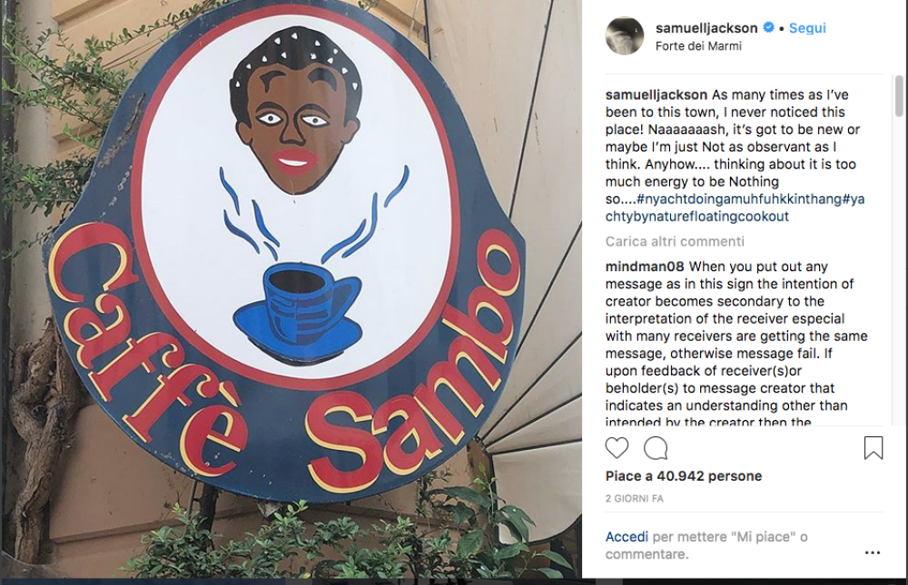The width and height of the screenshot is (908, 585).
Task: Click the samuelljackson profile avatar
Action: (x=625, y=36)
